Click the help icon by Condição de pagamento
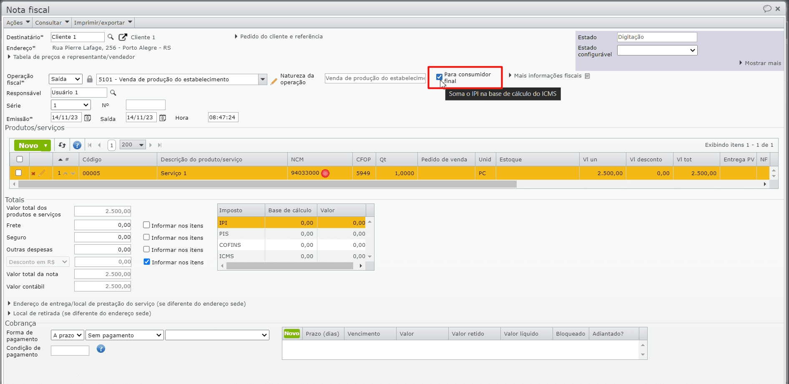This screenshot has height=384, width=789. click(101, 349)
